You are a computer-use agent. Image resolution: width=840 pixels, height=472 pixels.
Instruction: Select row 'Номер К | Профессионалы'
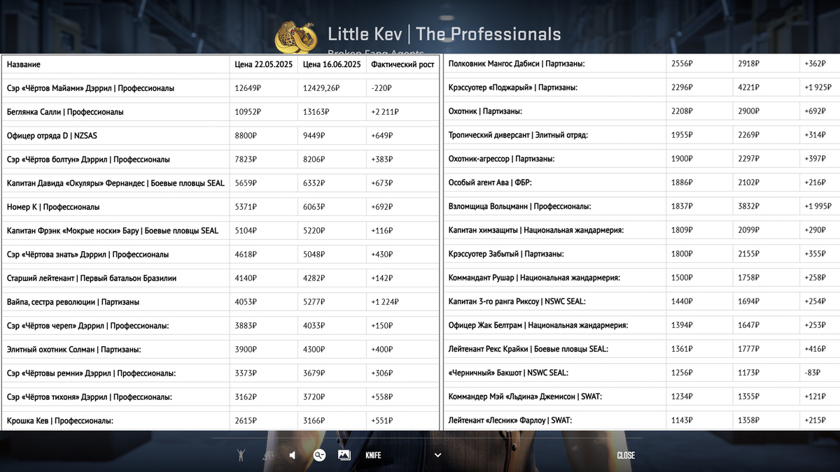coord(220,207)
